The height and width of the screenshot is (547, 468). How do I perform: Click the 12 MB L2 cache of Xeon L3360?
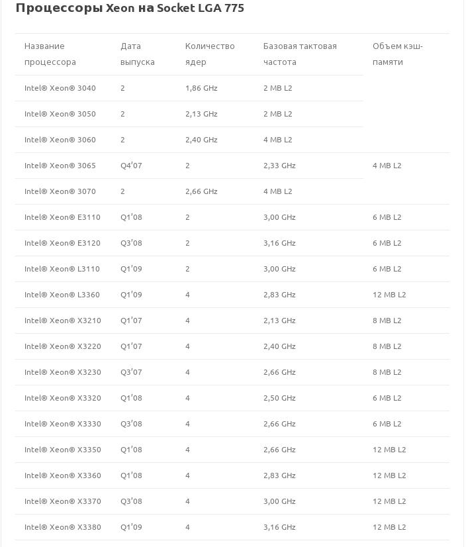389,295
